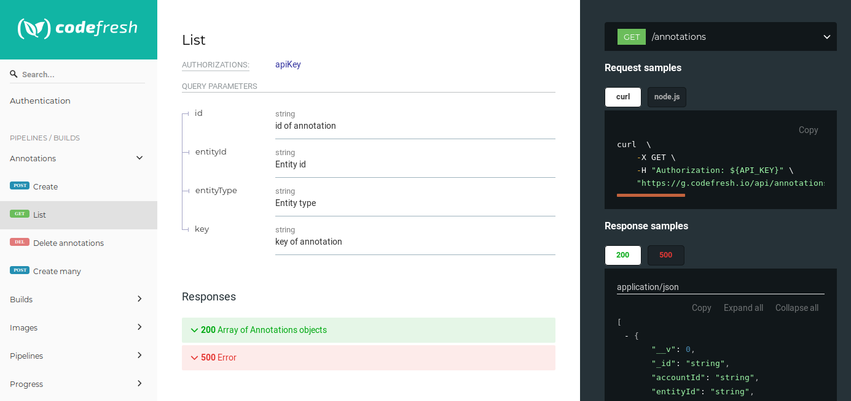Select the GET List endpoint in the sidebar

39,215
